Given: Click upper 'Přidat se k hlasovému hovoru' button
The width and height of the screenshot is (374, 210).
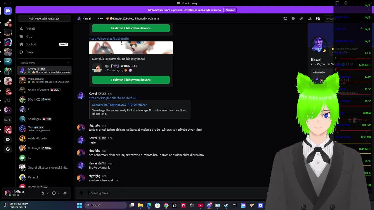Looking at the screenshot, I should (131, 28).
